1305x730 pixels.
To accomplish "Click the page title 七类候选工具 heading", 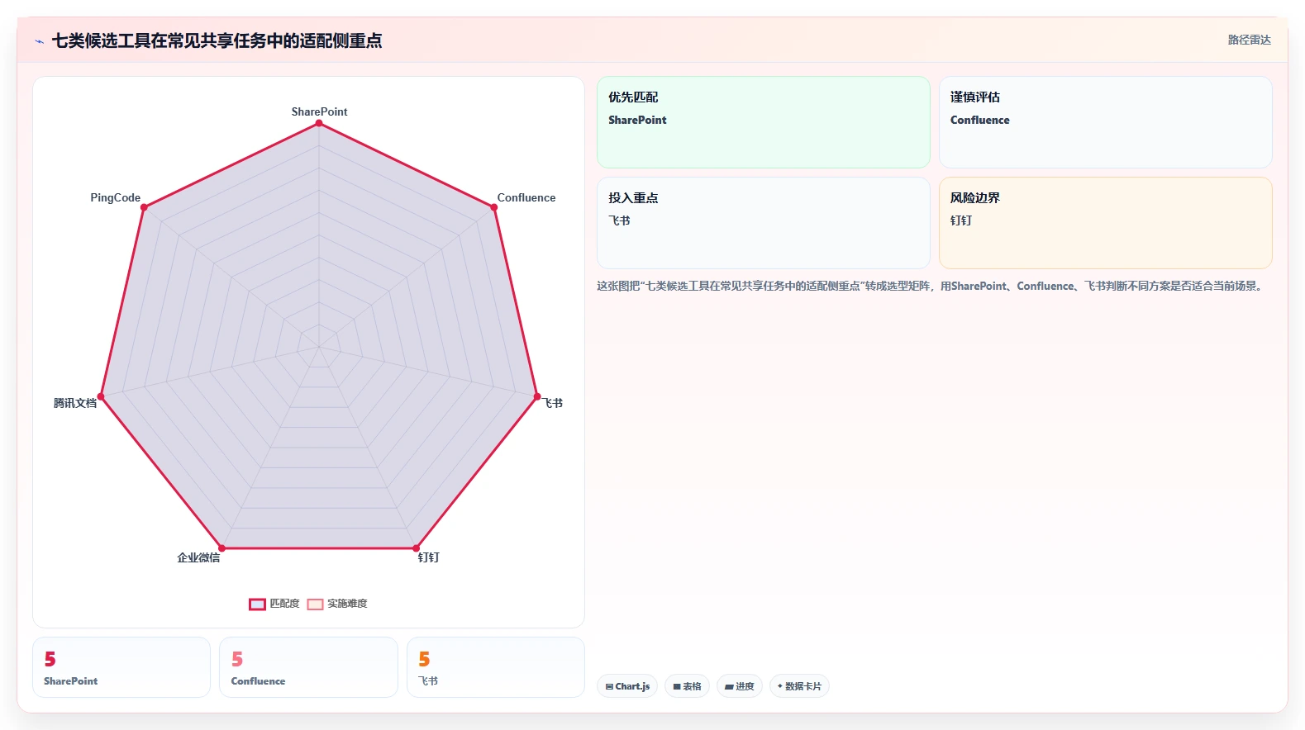I will [217, 40].
